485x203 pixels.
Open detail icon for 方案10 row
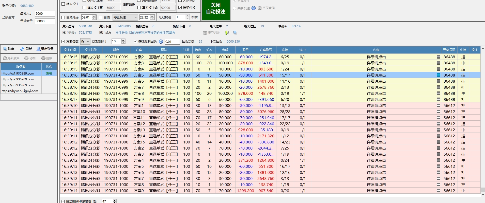(x=439, y=112)
